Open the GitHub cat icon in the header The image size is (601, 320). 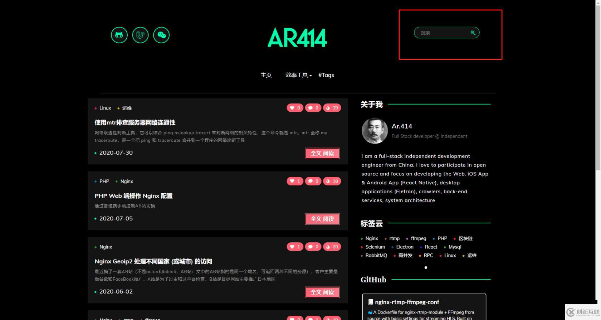pyautogui.click(x=119, y=35)
